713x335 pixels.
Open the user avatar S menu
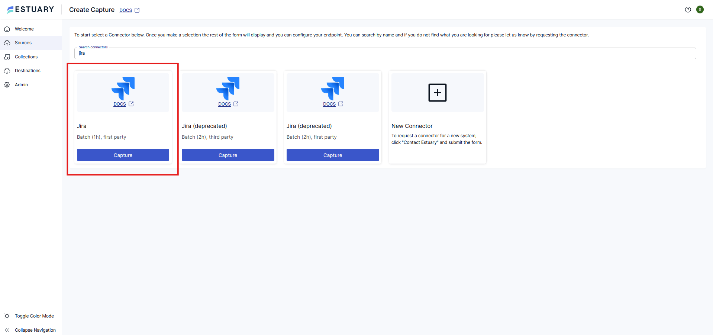tap(700, 10)
